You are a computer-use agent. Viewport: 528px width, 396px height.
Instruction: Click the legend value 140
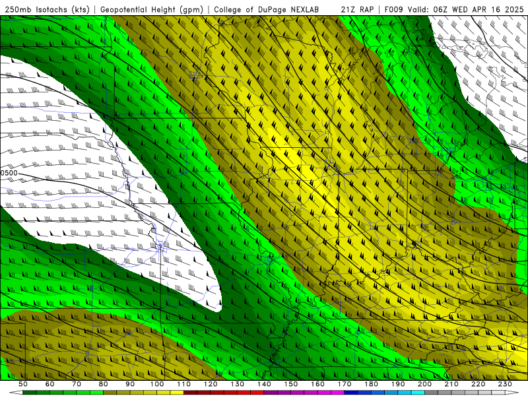click(x=264, y=384)
